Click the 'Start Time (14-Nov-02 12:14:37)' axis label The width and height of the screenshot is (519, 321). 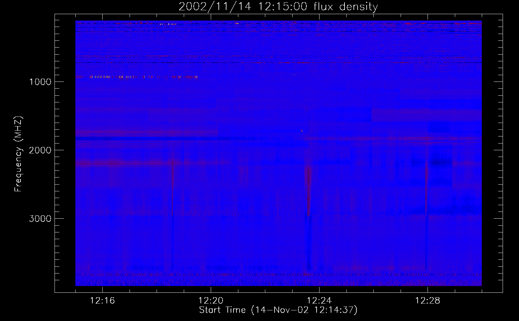pyautogui.click(x=278, y=310)
